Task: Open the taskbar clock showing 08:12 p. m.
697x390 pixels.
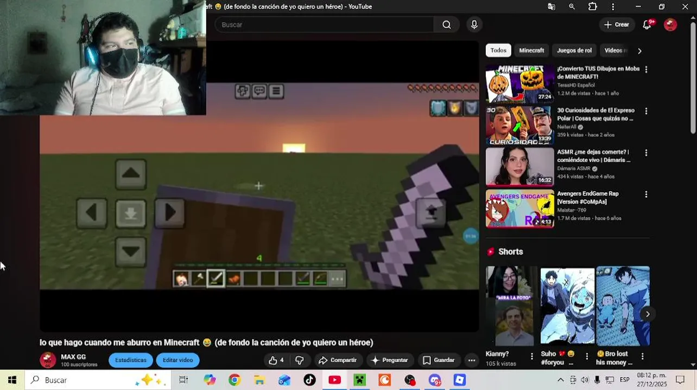Action: [651, 380]
